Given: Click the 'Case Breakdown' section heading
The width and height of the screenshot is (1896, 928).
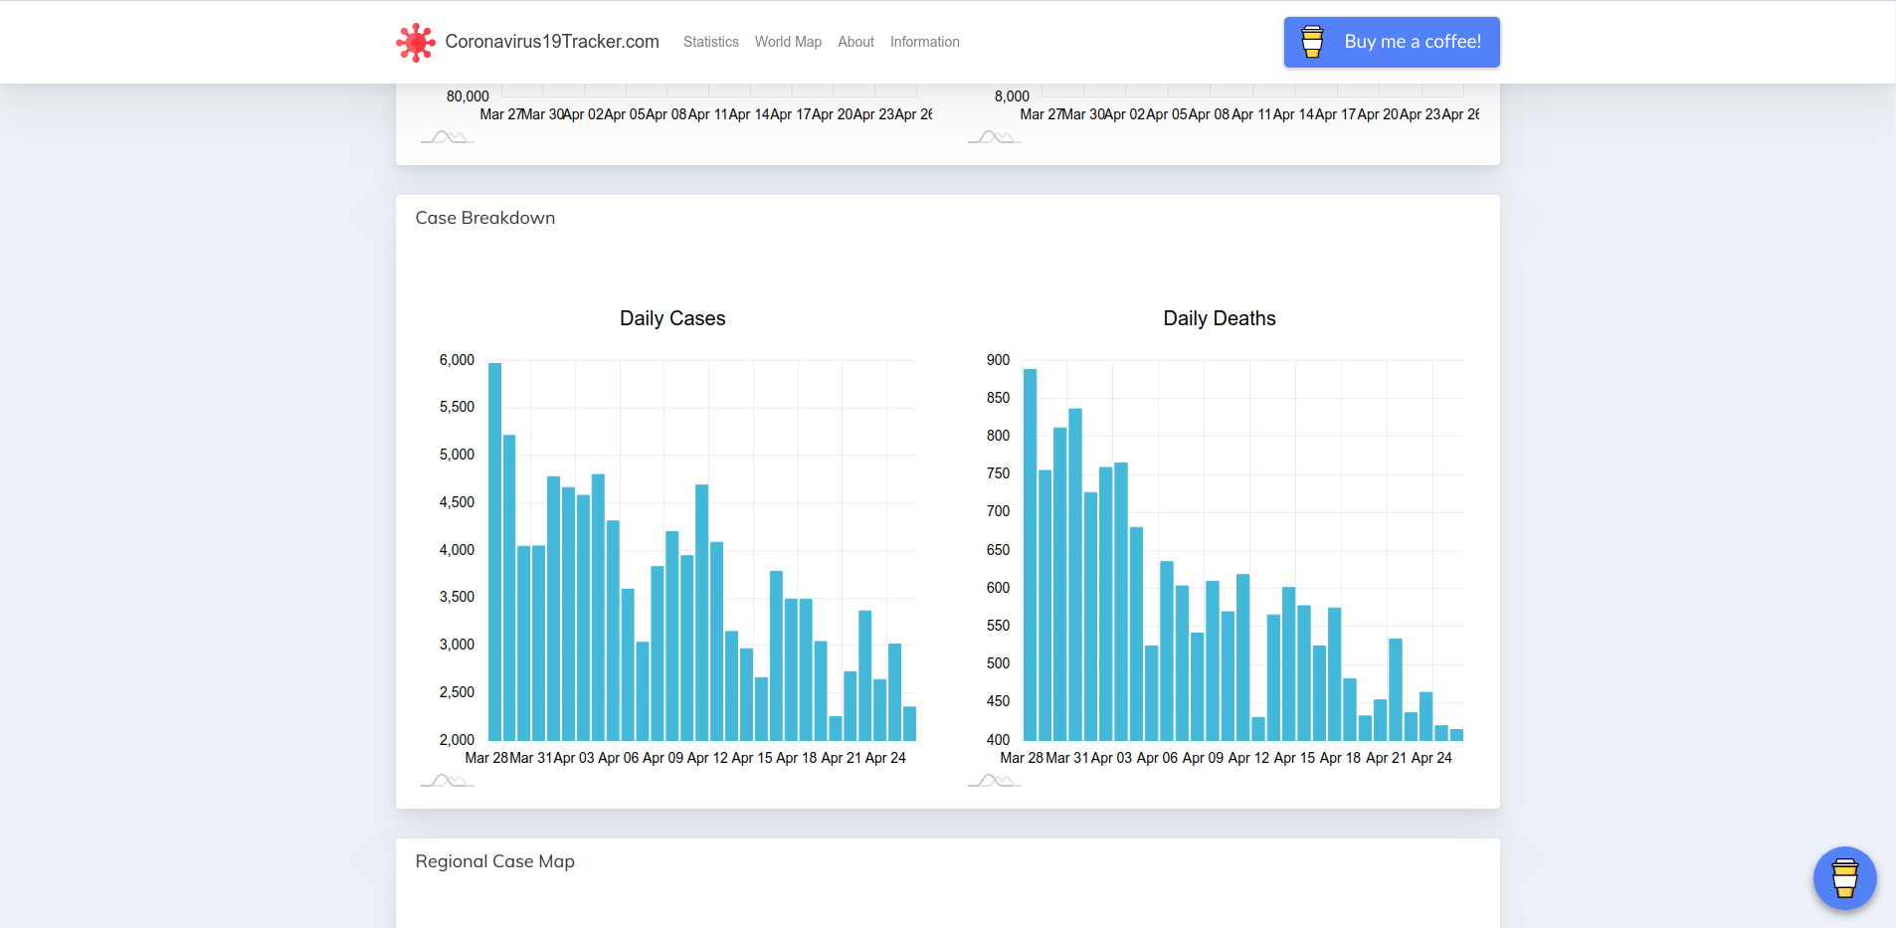Looking at the screenshot, I should (485, 218).
